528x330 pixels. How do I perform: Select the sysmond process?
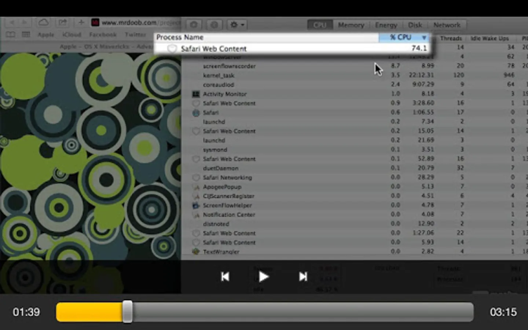[x=215, y=150]
